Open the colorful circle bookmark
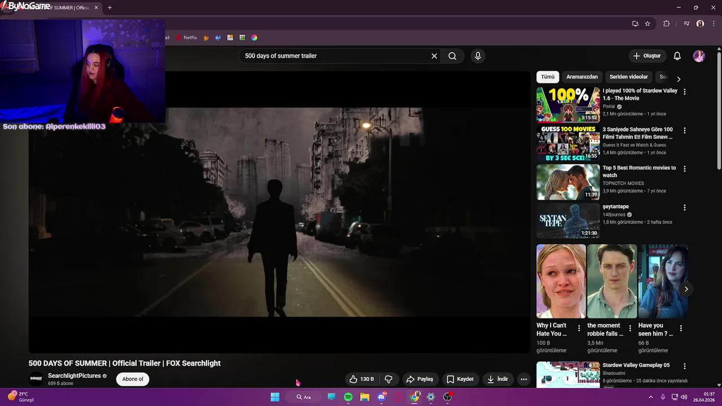 [254, 38]
